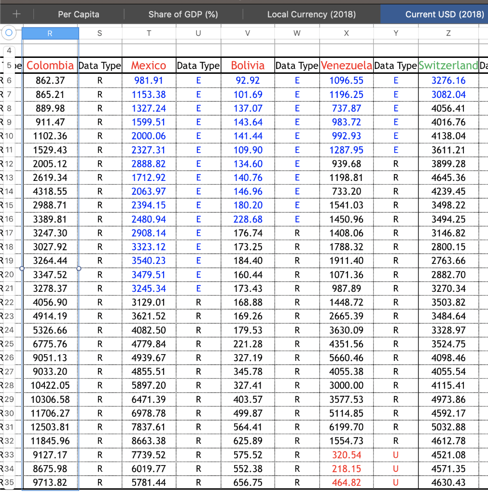Add a new sheet with plus icon
The width and height of the screenshot is (488, 494).
tap(16, 14)
